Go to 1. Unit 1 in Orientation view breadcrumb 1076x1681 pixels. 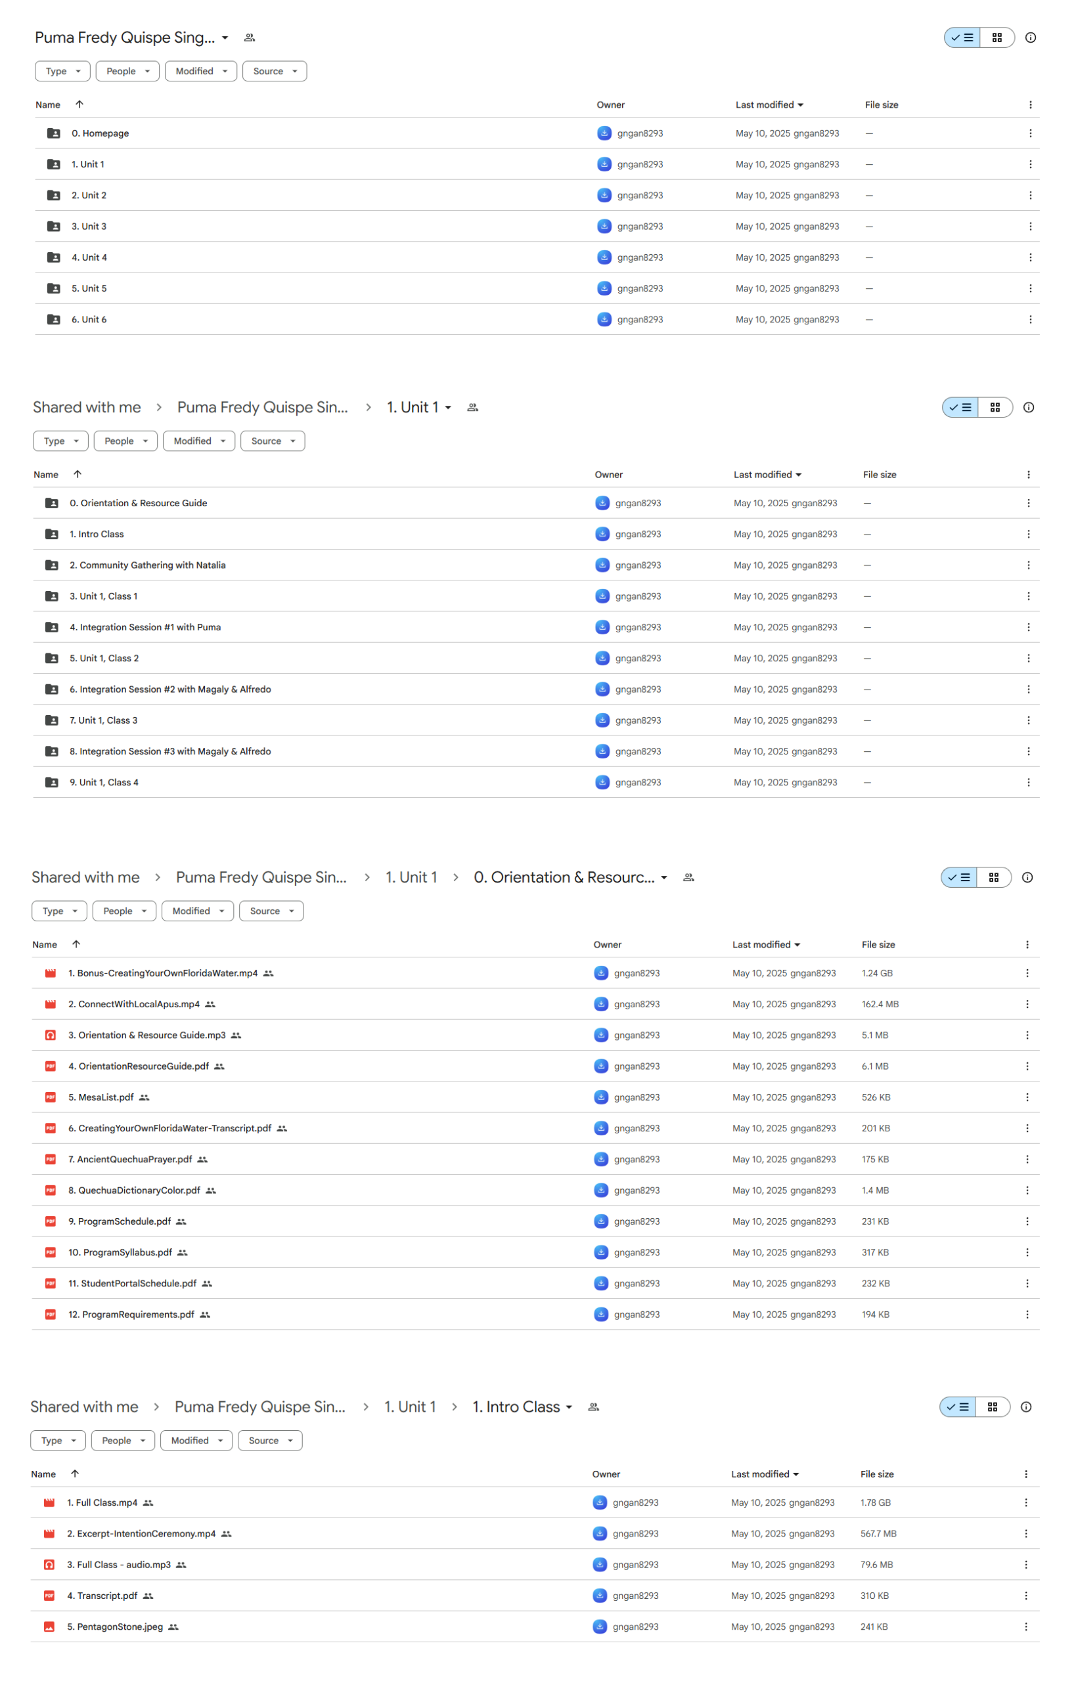[x=411, y=877]
